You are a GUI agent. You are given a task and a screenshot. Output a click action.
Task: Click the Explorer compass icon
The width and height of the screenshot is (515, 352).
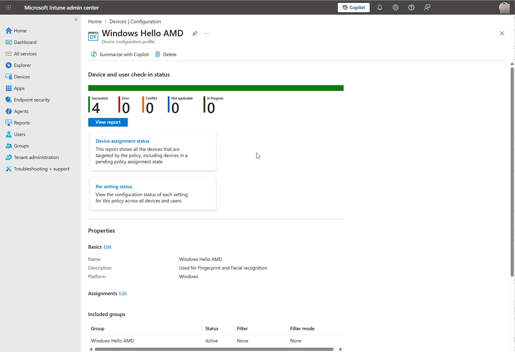pyautogui.click(x=9, y=65)
